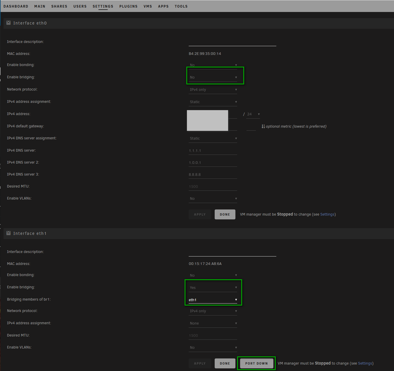
Task: Open eth0 Enable VLANs dropdown
Action: coord(213,199)
